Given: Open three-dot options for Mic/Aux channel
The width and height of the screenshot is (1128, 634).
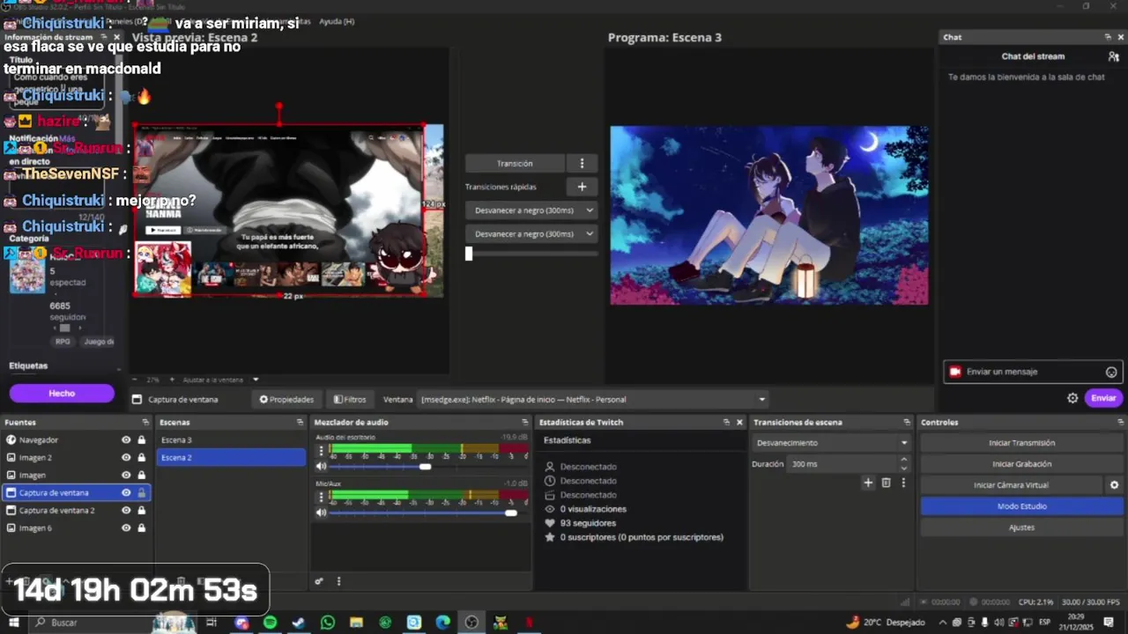Looking at the screenshot, I should [x=322, y=496].
